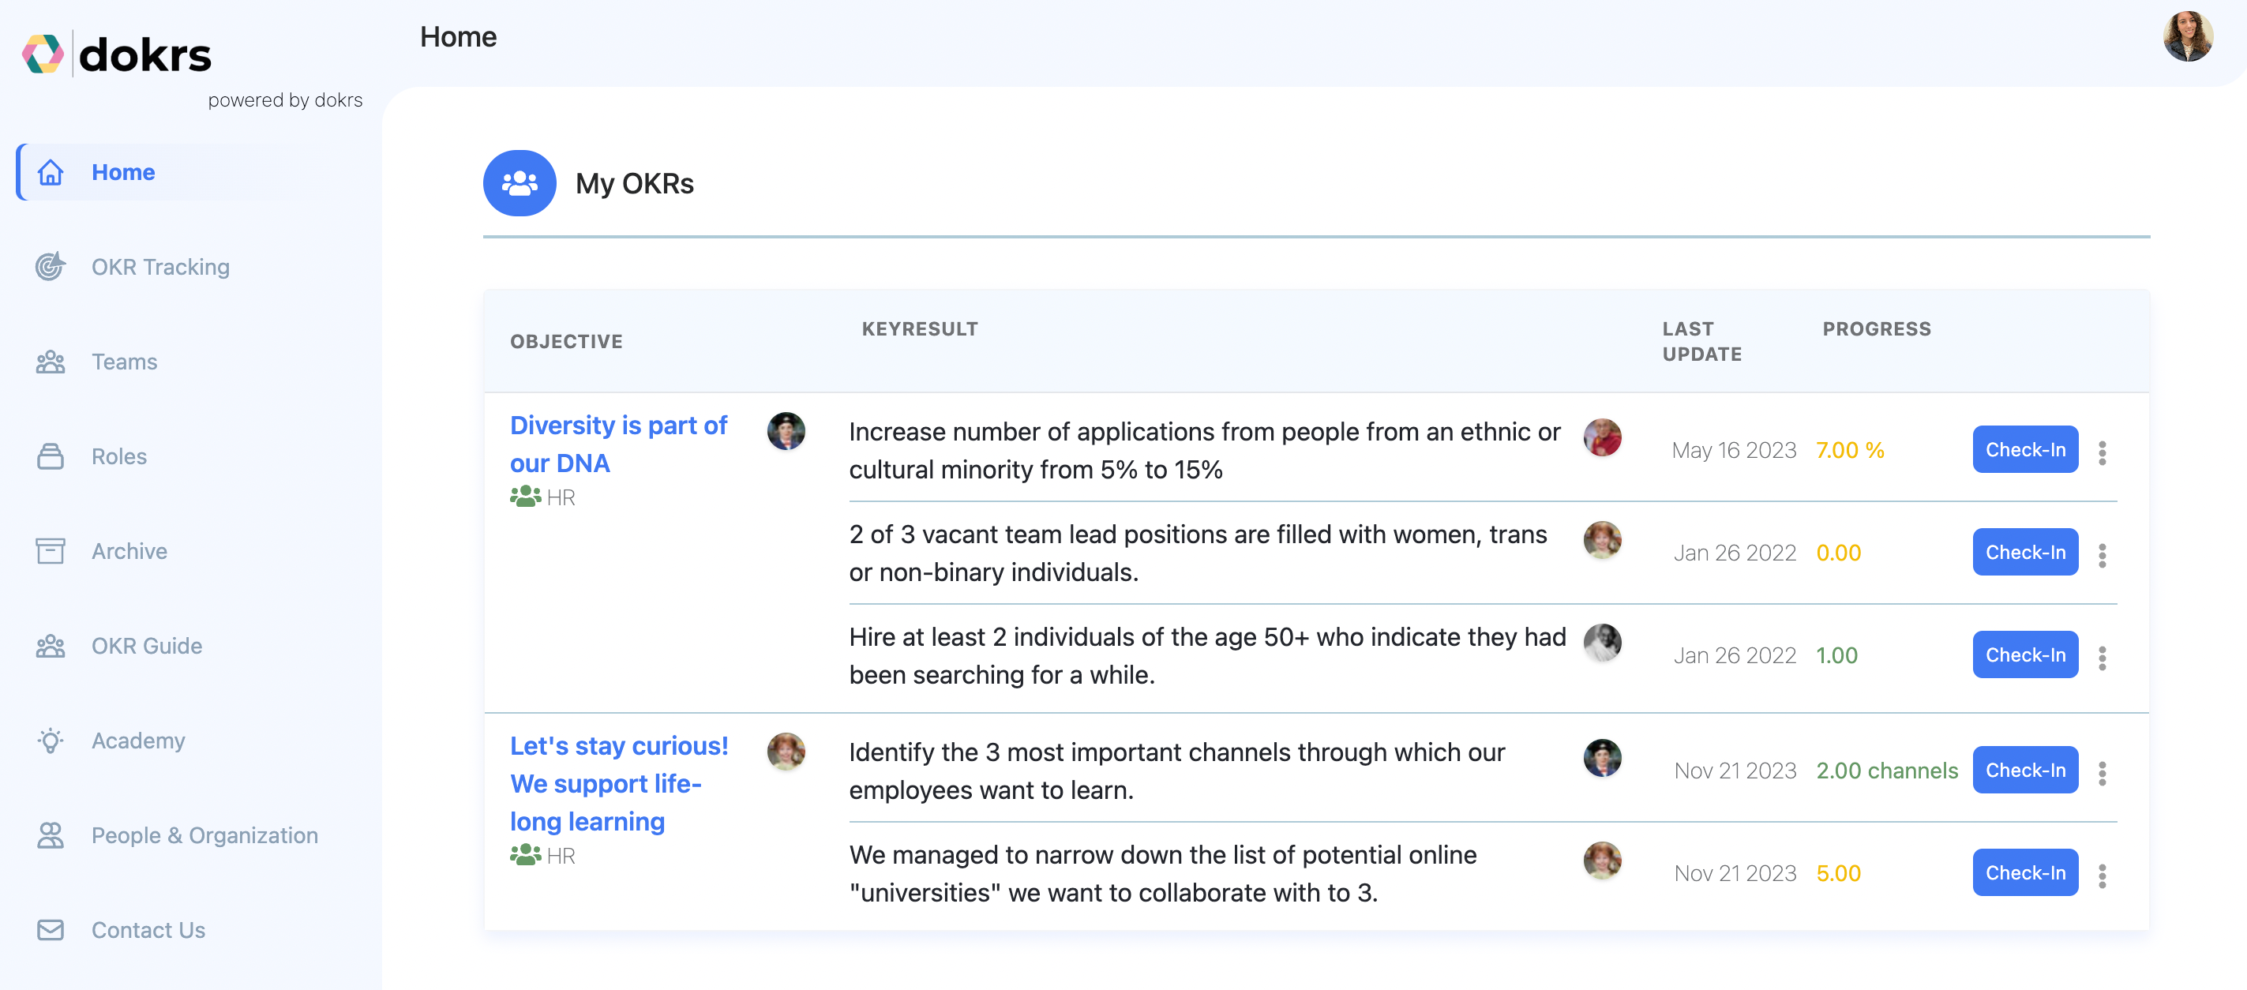Open three-dot menu for 7.00 % key result

coord(2103,452)
